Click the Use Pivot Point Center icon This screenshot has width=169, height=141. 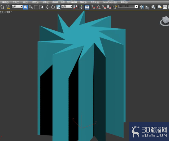pos(75,7)
